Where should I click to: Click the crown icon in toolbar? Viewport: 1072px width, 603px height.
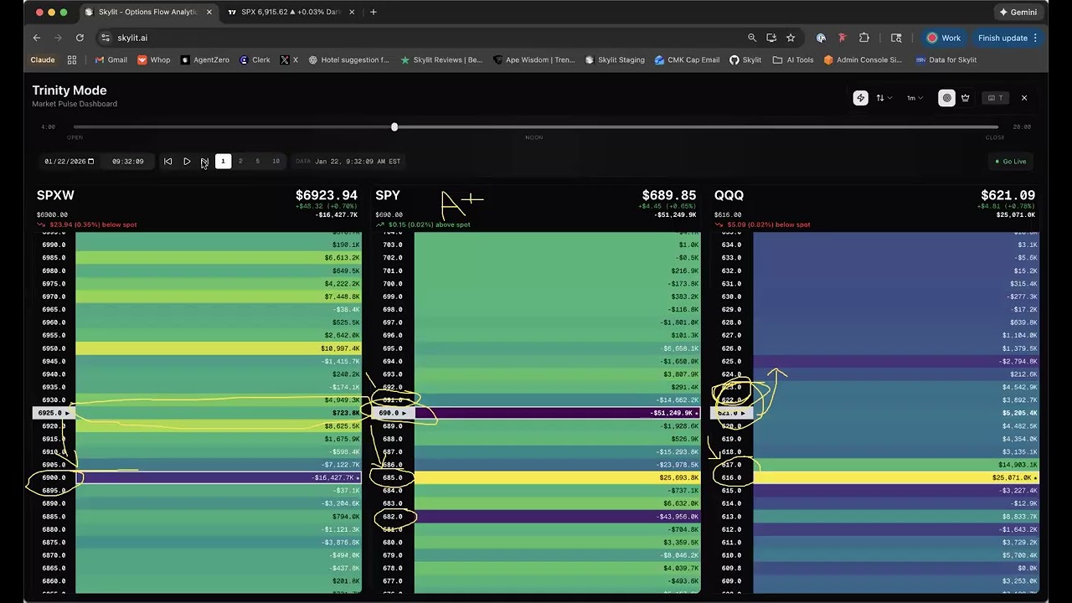click(x=966, y=98)
